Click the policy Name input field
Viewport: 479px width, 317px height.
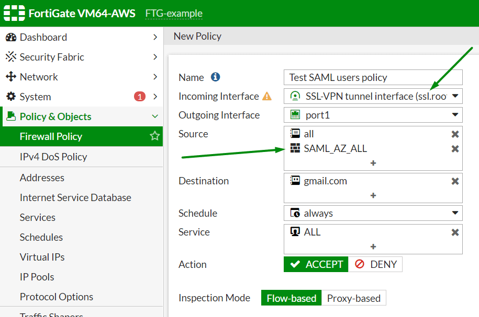[373, 77]
